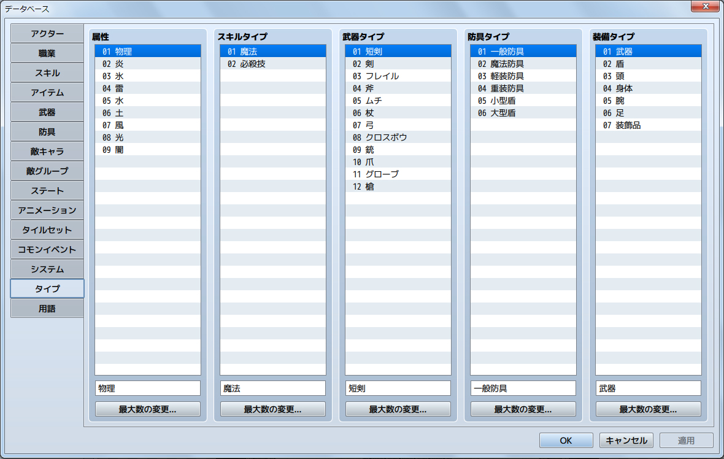Switch to the スキル tab

47,73
